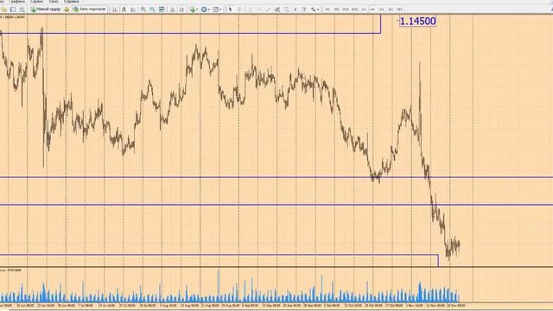This screenshot has width=553, height=311.
Task: Zoom out of the chart with magnifier minus
Action: coord(152,10)
